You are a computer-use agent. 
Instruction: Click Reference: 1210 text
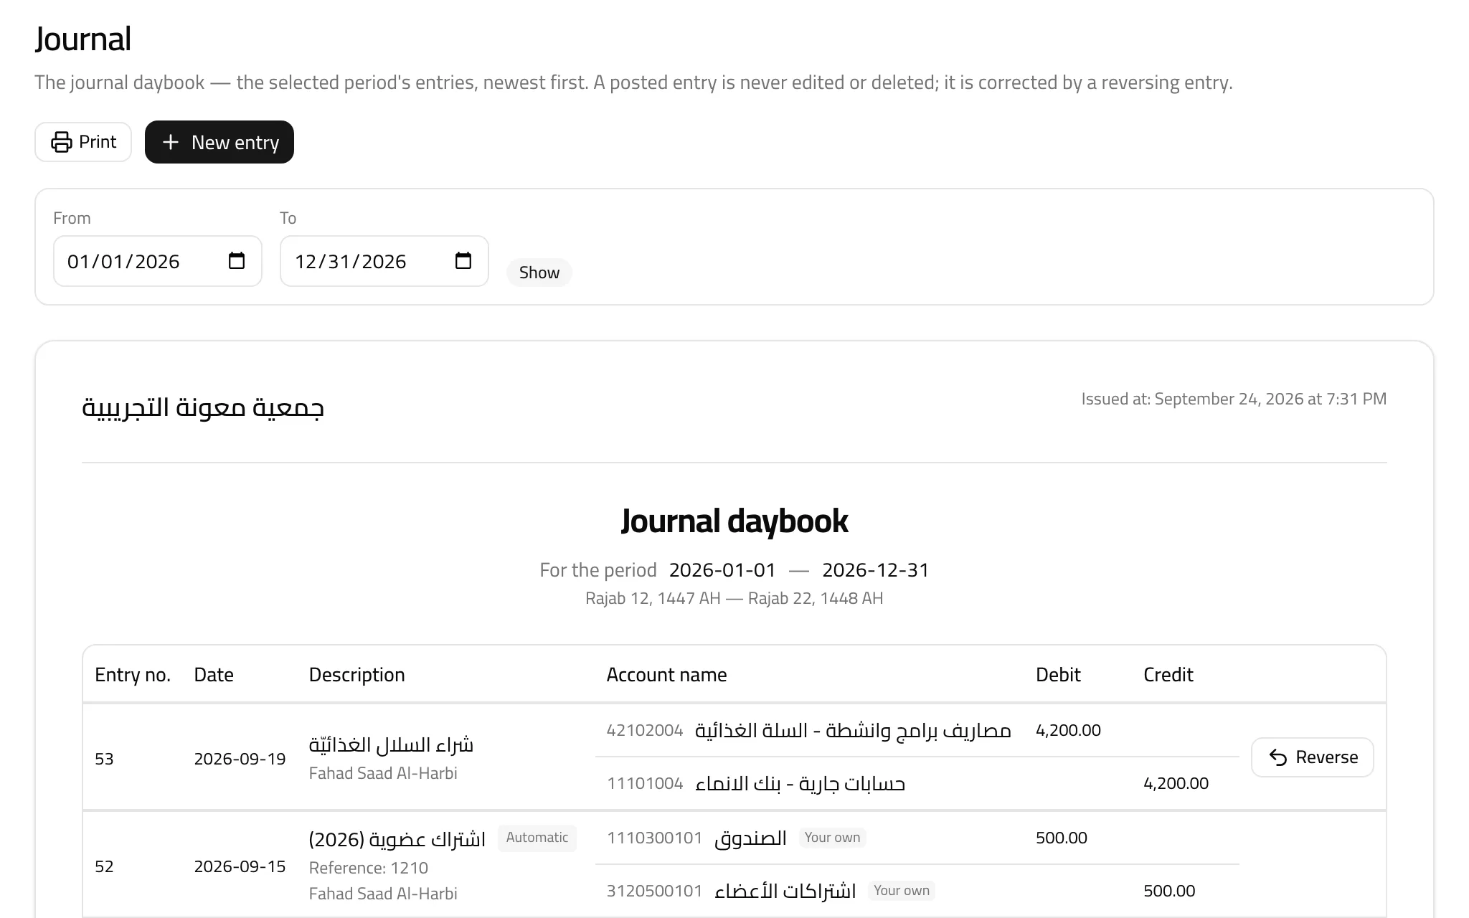coord(369,868)
